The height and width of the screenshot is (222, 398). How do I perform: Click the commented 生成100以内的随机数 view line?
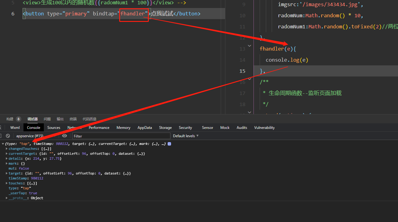click(x=104, y=3)
